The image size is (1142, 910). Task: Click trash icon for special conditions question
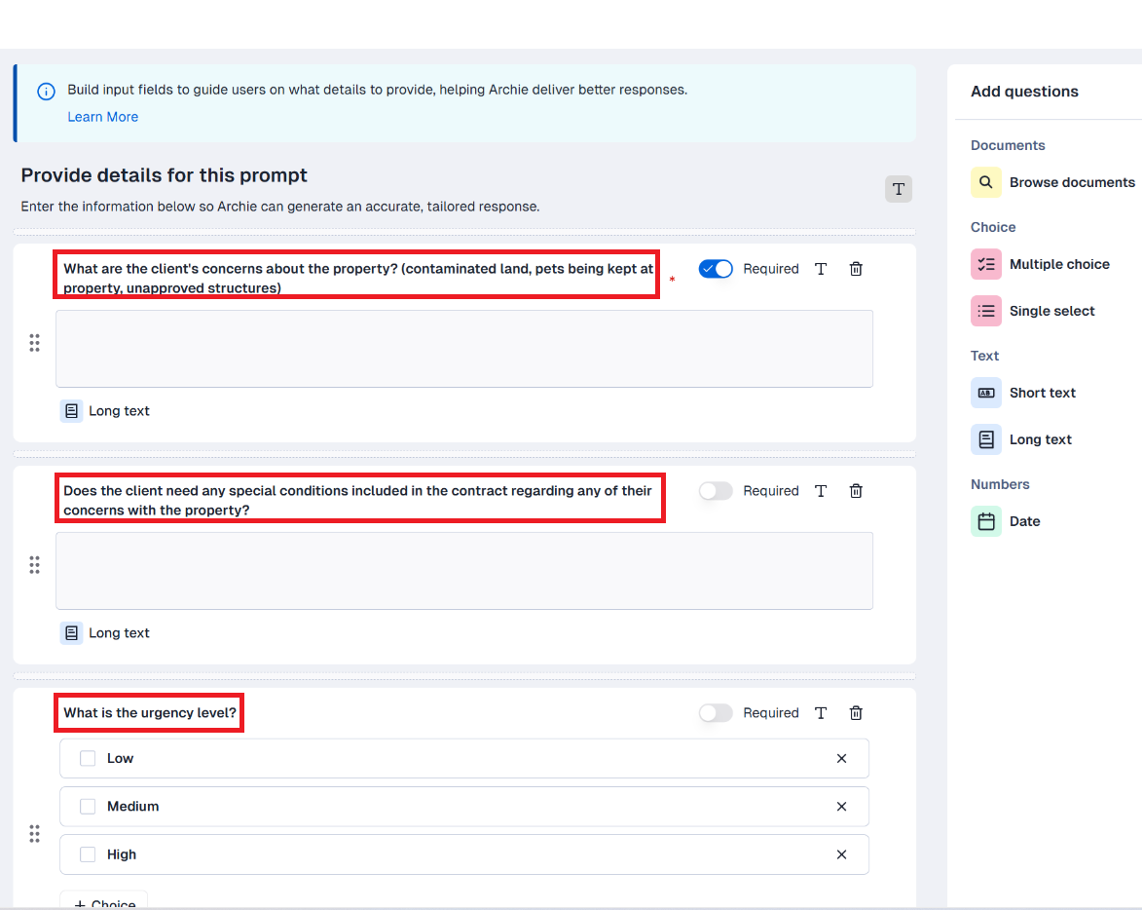(856, 491)
